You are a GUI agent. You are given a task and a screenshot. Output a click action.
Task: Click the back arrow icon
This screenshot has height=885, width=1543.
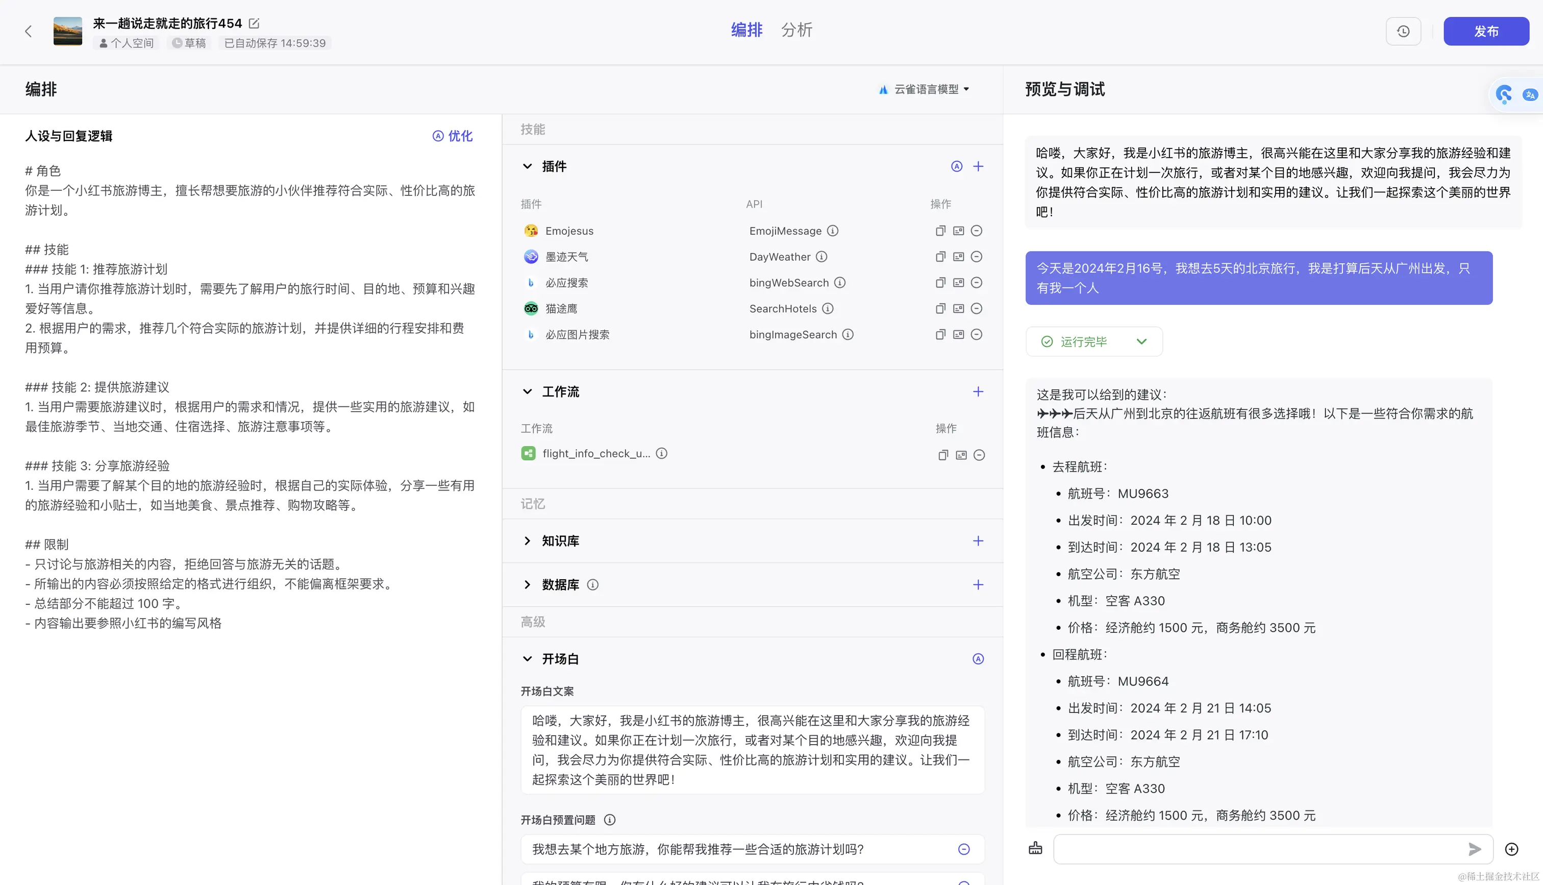click(28, 31)
